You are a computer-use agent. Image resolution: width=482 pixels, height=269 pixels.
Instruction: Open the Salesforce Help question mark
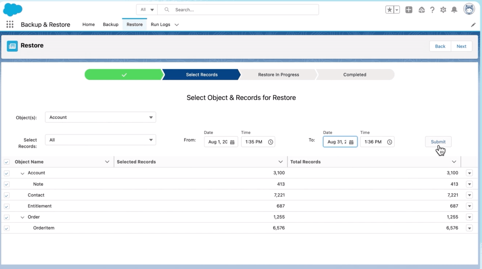click(432, 10)
